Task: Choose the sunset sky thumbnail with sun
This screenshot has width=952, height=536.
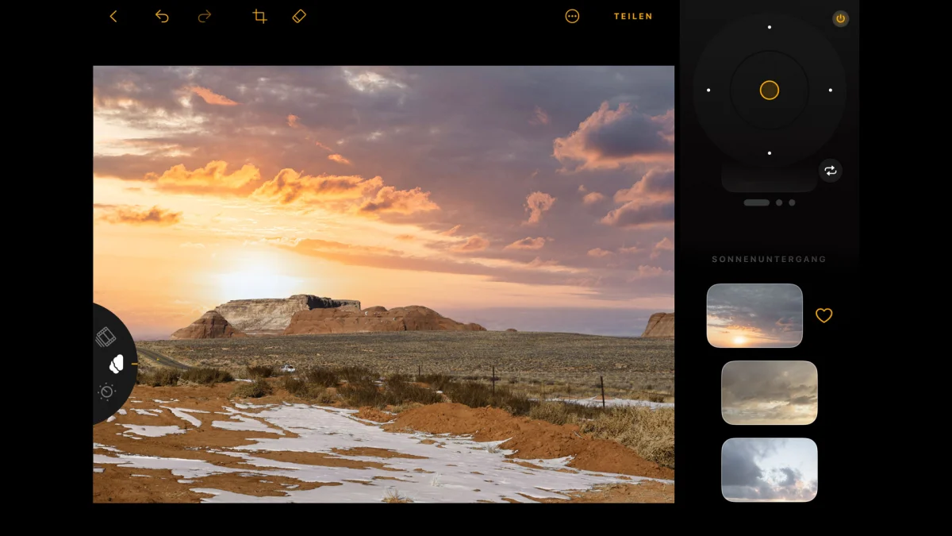Action: tap(754, 315)
